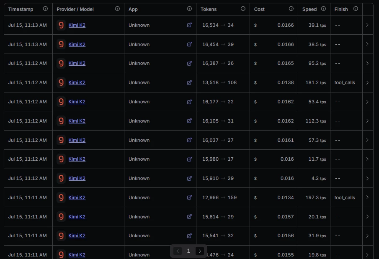Click the 38.5 tps speed value
Viewport: 379px width, 259px height.
pos(317,44)
